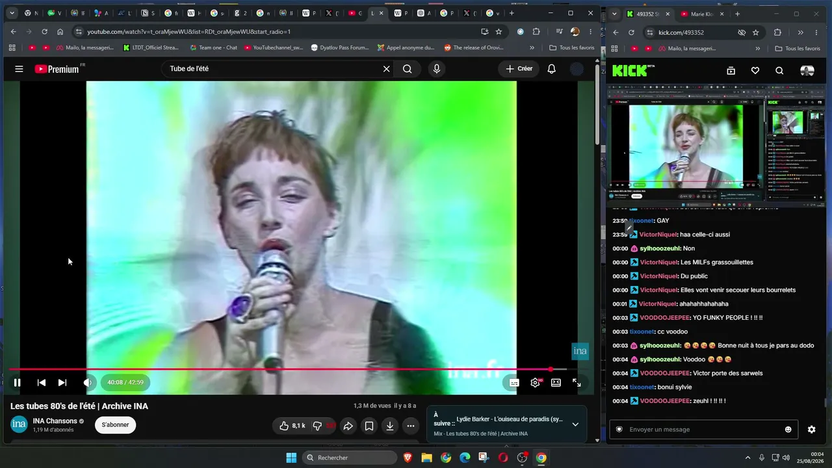
Task: Run the YouTube search with the magnifier button
Action: coord(408,69)
